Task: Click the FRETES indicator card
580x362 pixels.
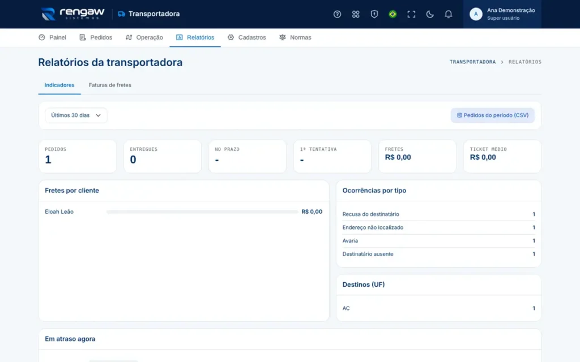Action: click(417, 156)
